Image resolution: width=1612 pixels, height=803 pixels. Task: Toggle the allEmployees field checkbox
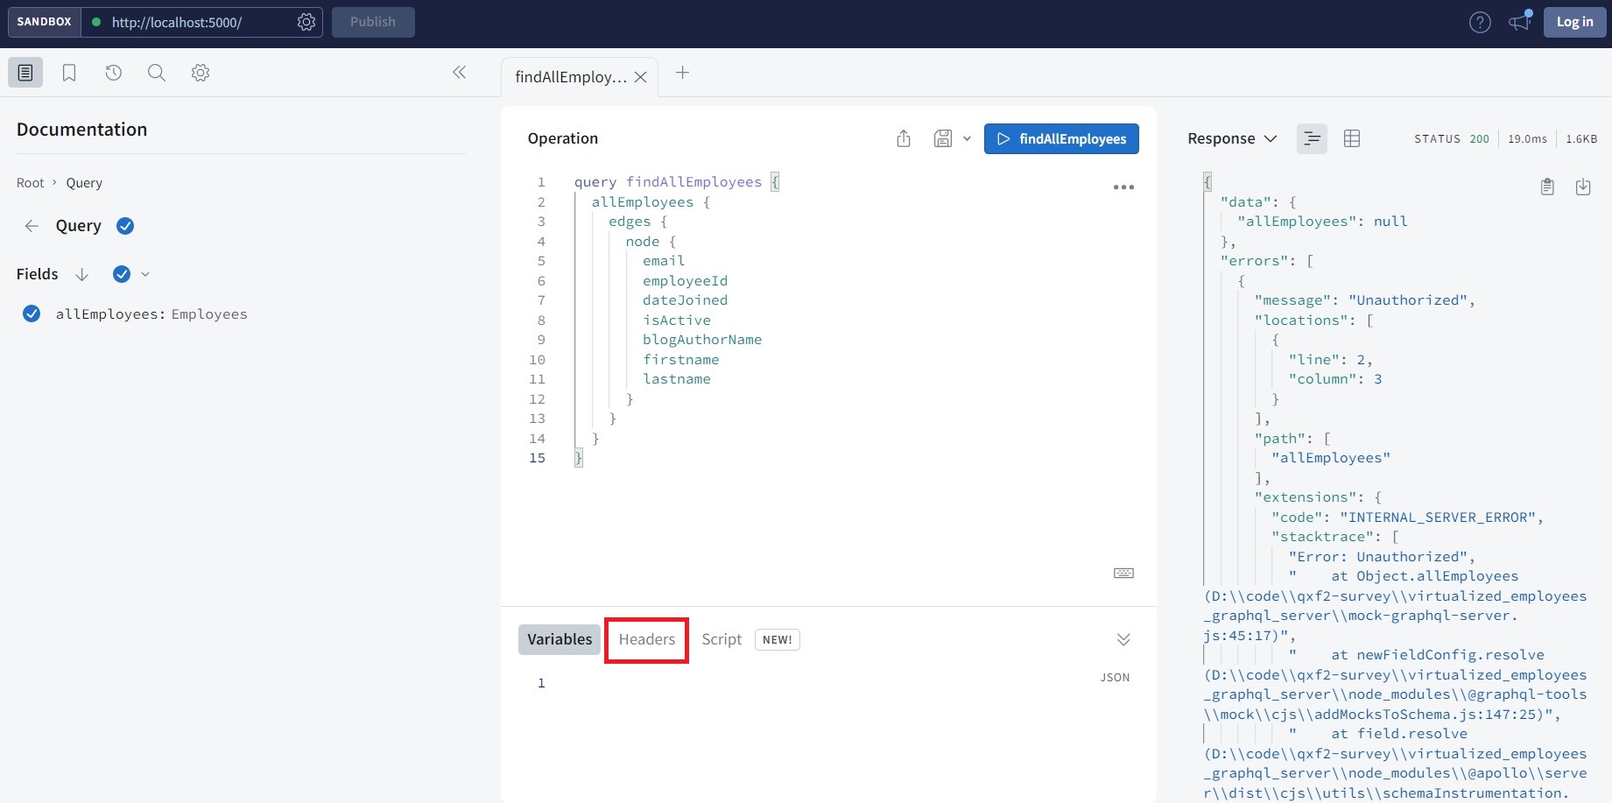pyautogui.click(x=32, y=313)
